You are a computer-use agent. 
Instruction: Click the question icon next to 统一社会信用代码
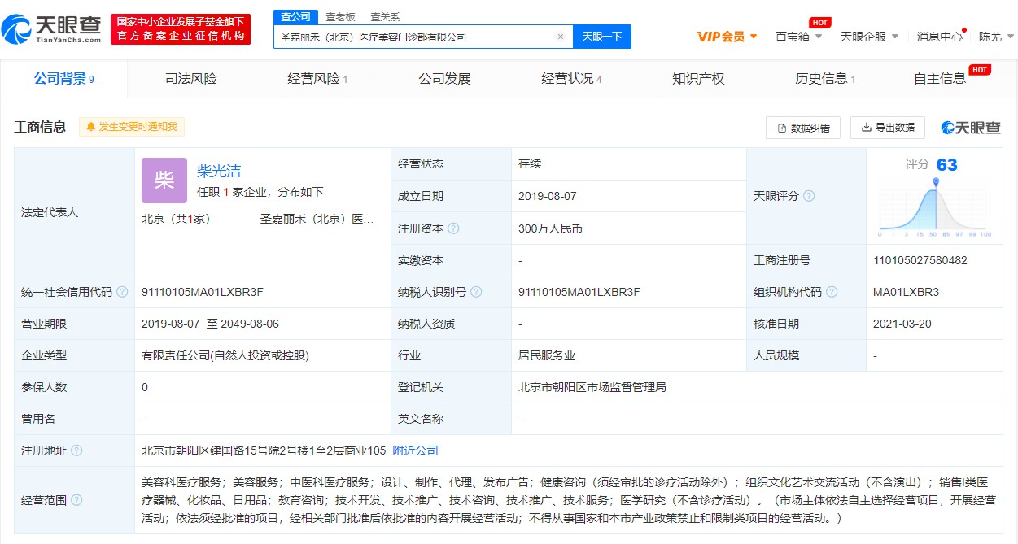pyautogui.click(x=122, y=292)
